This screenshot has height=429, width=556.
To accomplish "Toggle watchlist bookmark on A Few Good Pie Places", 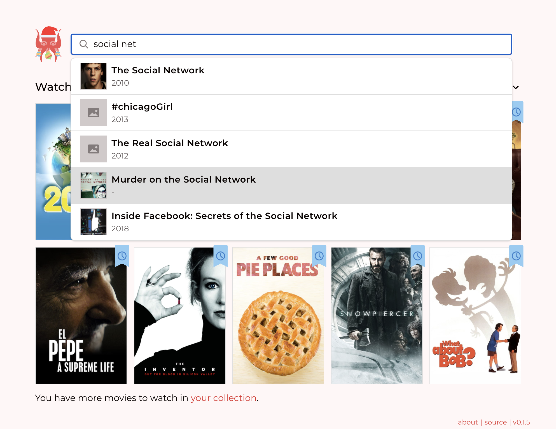I will click(x=319, y=256).
